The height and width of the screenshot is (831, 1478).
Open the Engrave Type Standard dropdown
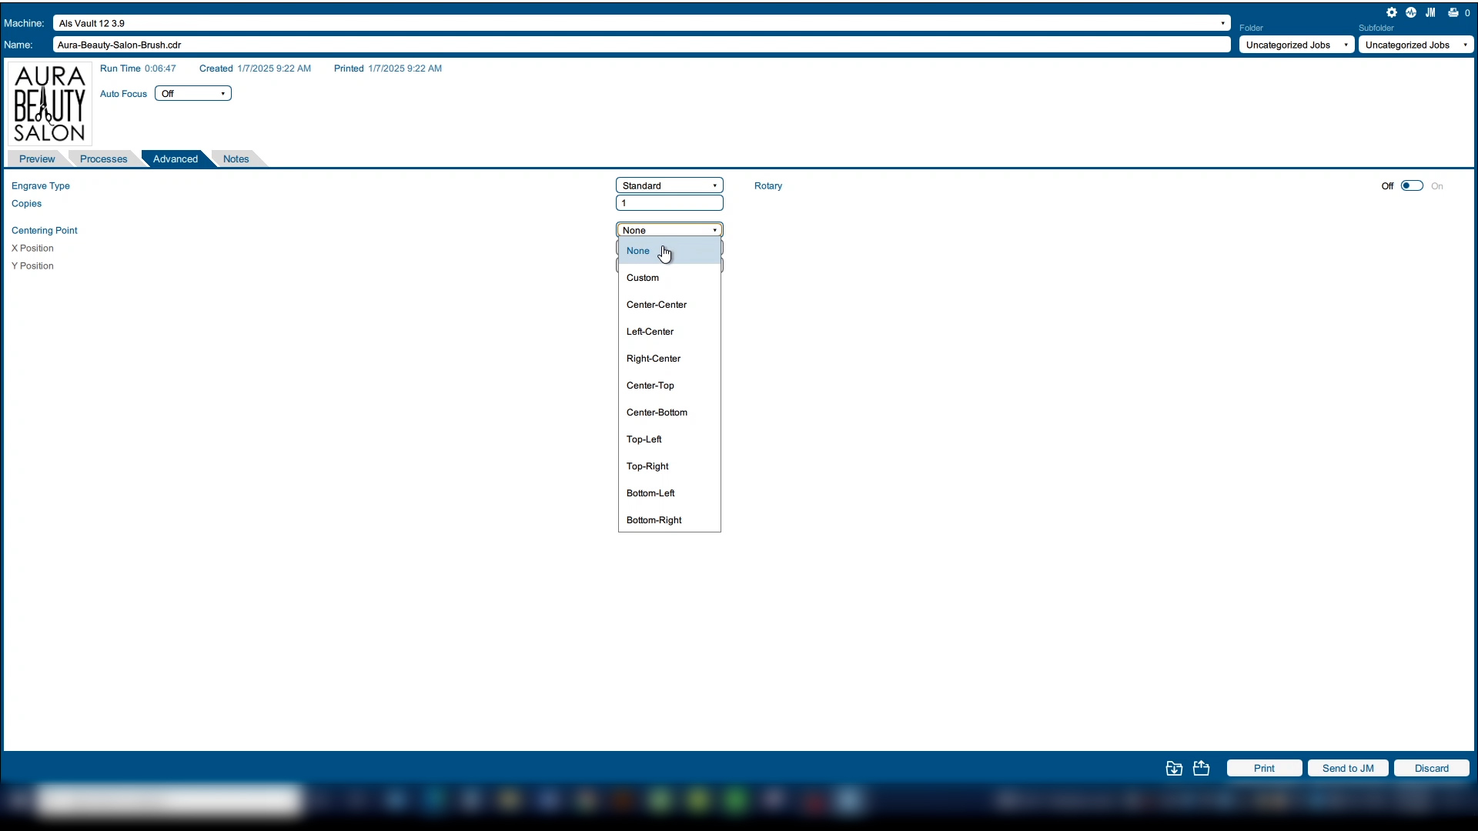click(x=669, y=185)
